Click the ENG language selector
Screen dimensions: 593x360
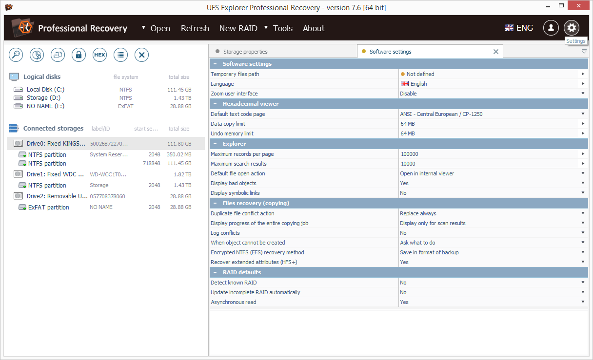(519, 28)
